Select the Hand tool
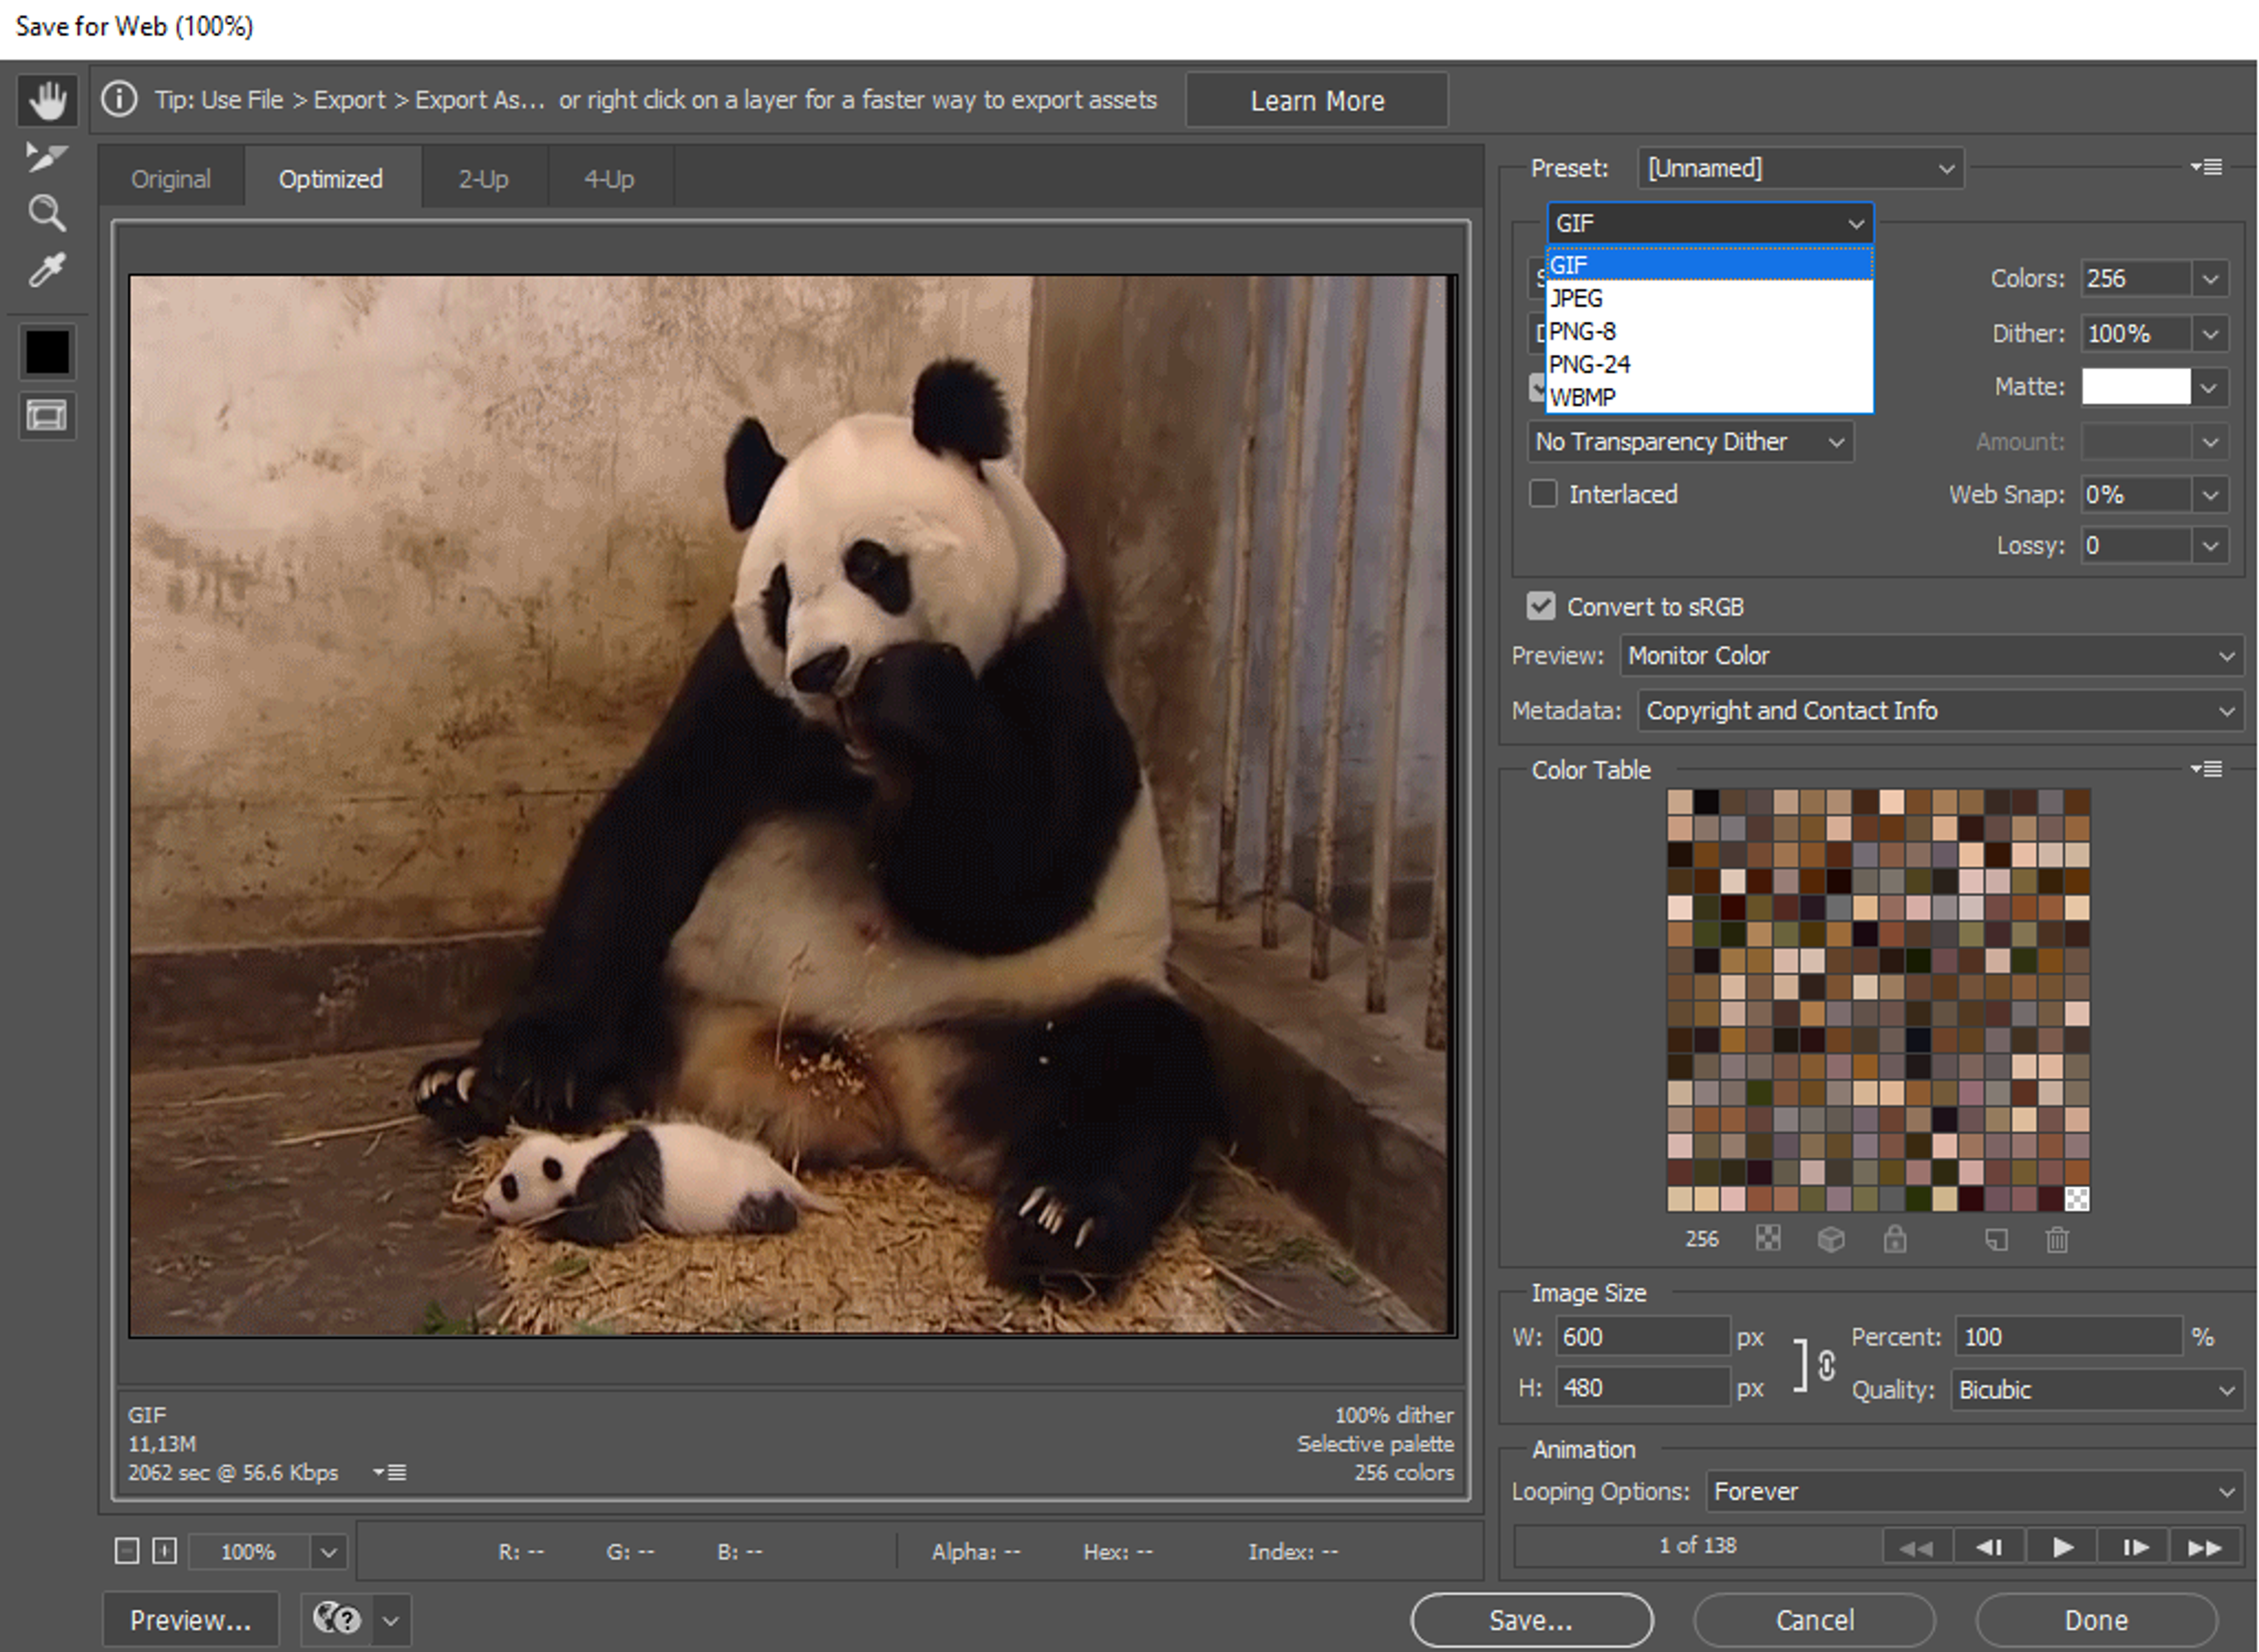Image resolution: width=2259 pixels, height=1652 pixels. point(47,100)
